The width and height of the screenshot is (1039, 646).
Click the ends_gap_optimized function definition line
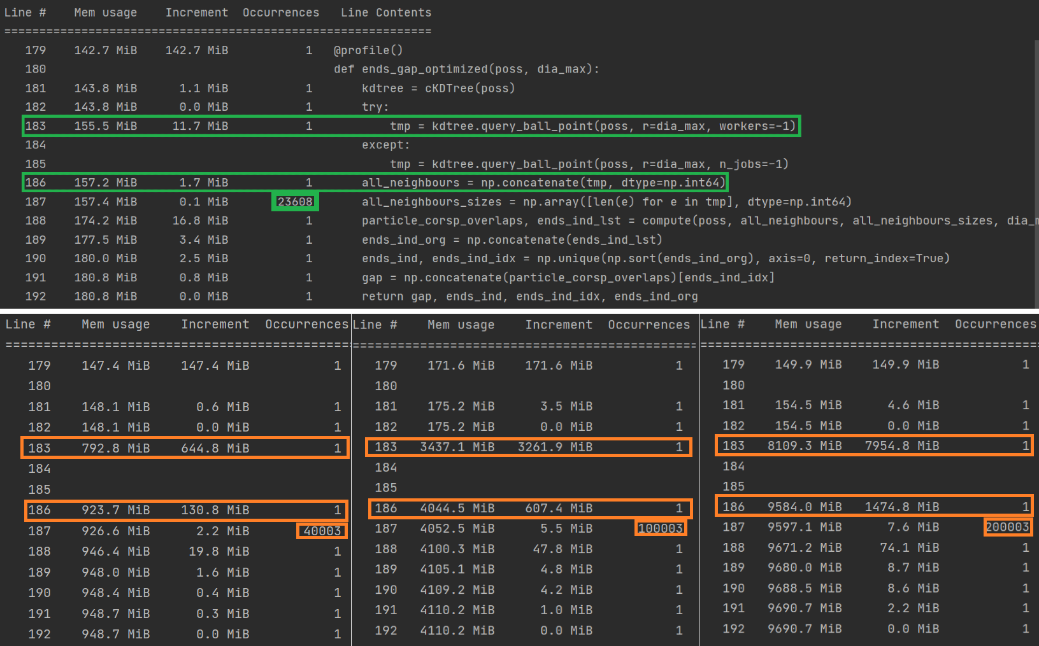click(465, 69)
